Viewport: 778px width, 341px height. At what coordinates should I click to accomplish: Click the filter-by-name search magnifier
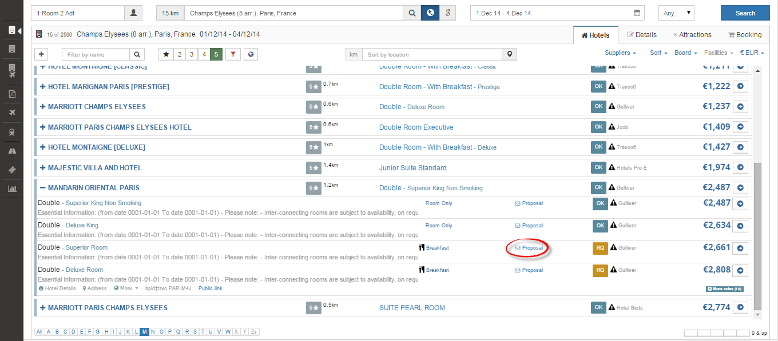(137, 54)
